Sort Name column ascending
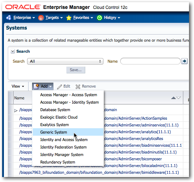Screen dimensions: 194x182 [x=173, y=98]
